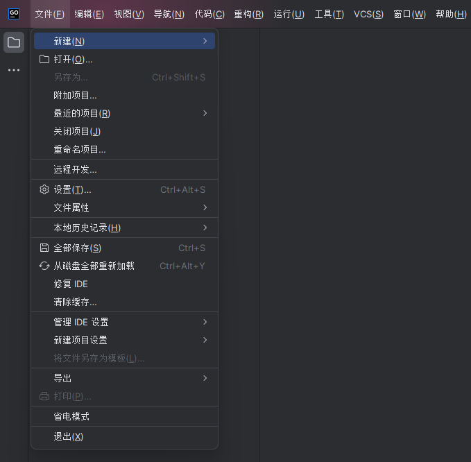471x462 pixels.
Task: Choose 打开(O)... from the file menu
Action: click(x=124, y=59)
